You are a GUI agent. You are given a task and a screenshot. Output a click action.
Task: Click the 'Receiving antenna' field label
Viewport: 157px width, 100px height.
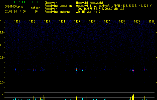(x=57, y=12)
